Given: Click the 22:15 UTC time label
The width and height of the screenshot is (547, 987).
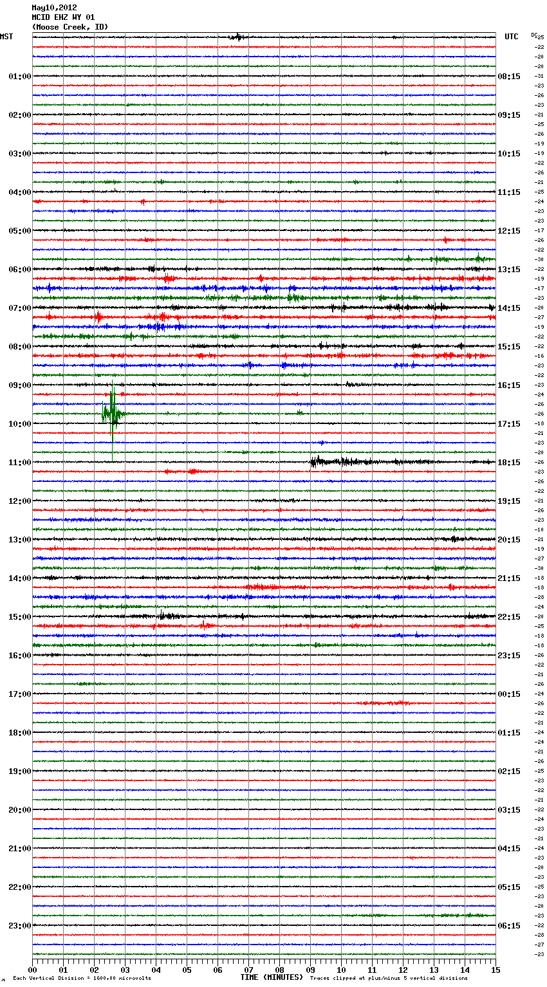Looking at the screenshot, I should point(509,617).
